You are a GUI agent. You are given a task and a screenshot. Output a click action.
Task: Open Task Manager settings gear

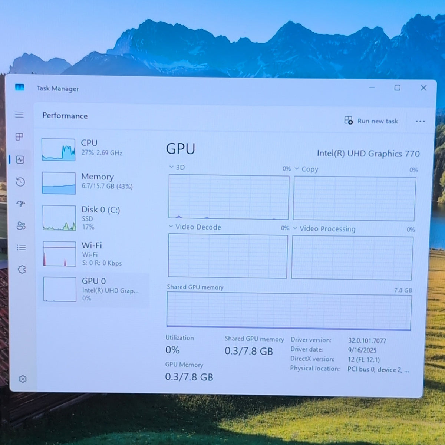click(23, 379)
